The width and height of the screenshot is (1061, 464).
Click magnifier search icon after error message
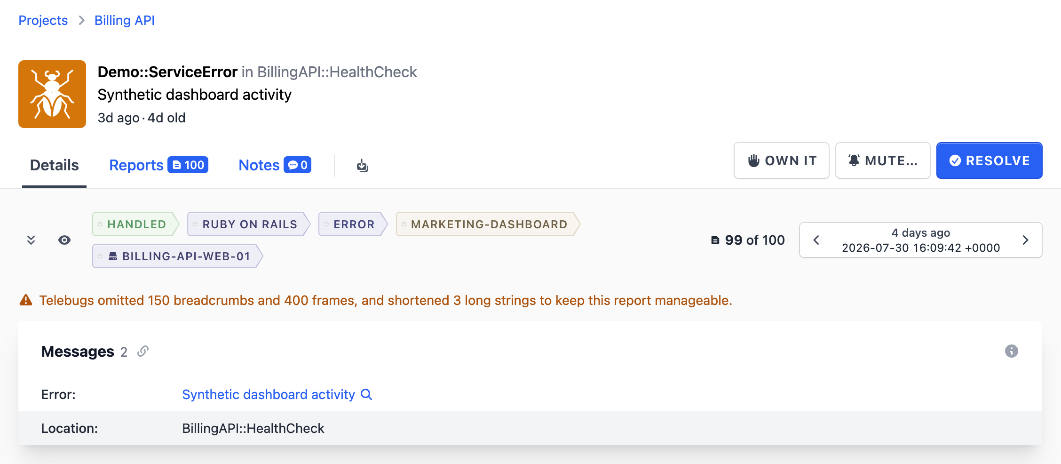tap(366, 394)
